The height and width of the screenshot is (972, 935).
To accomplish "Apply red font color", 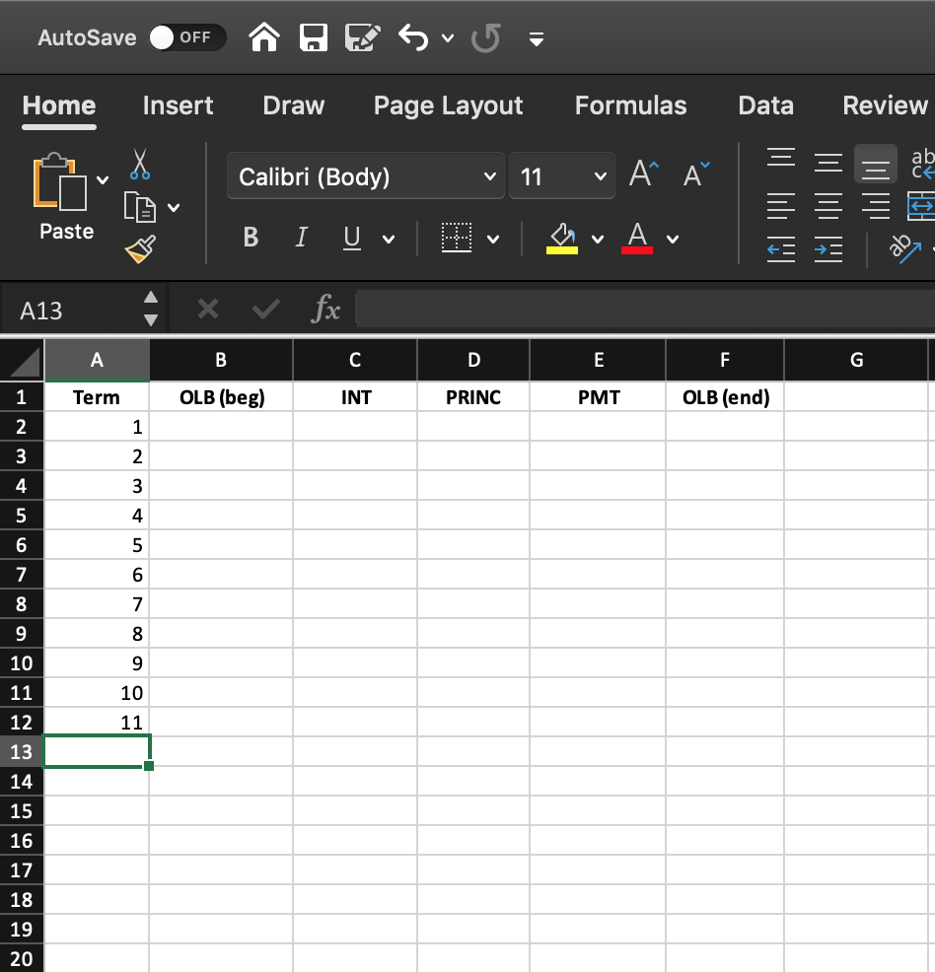I will point(637,238).
